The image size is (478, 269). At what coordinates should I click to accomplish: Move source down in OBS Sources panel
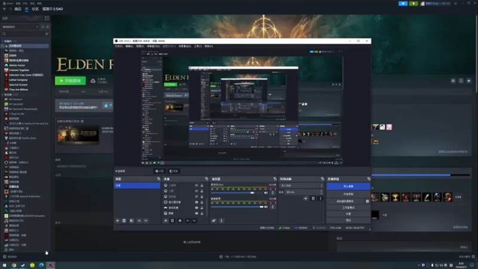(x=194, y=221)
